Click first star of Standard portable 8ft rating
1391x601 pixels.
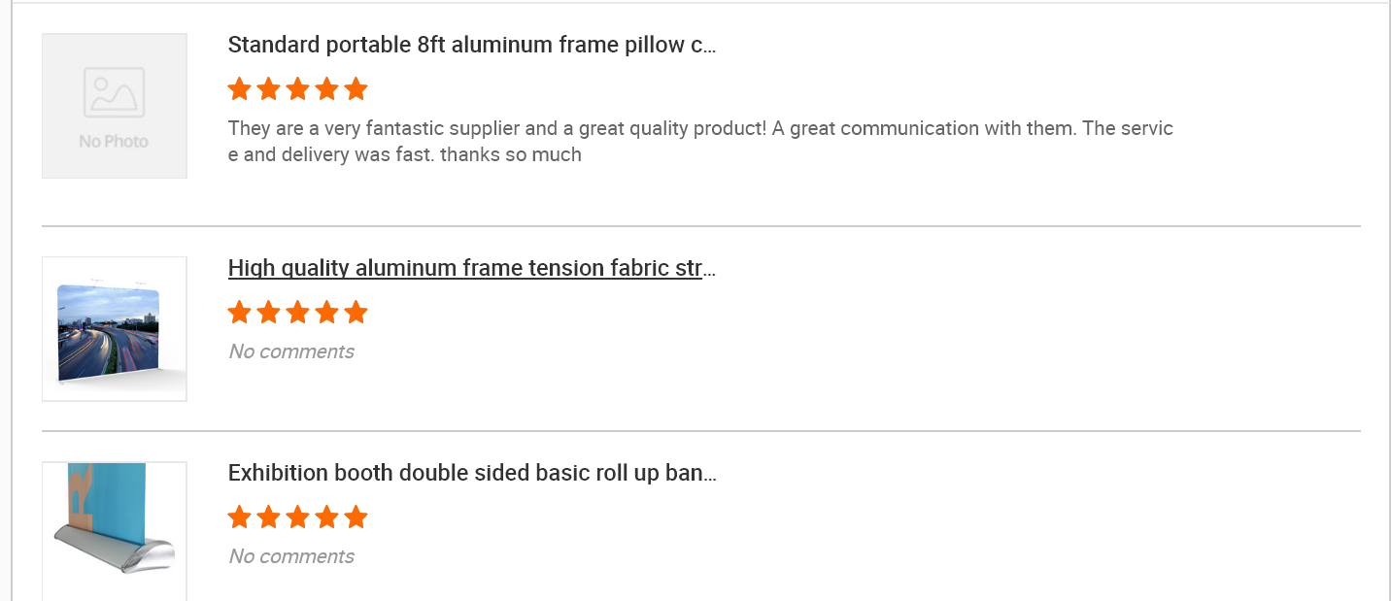240,89
